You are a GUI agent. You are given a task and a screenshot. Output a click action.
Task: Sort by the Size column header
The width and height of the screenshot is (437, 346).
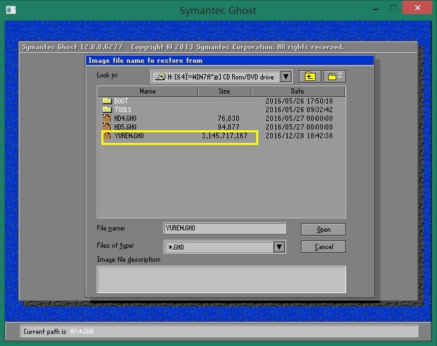(224, 92)
